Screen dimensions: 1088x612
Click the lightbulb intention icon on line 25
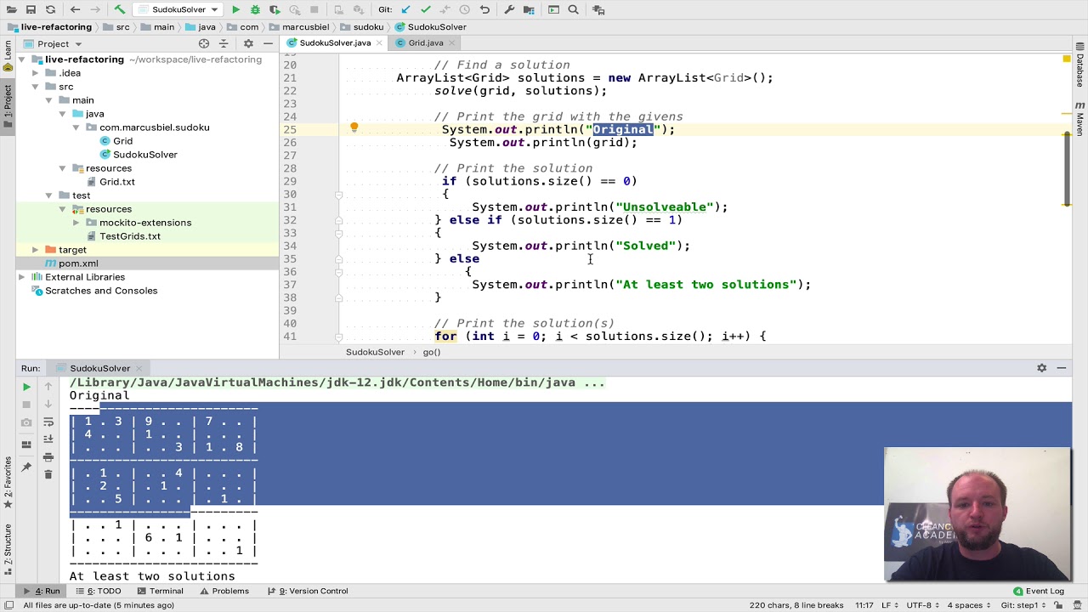click(354, 128)
